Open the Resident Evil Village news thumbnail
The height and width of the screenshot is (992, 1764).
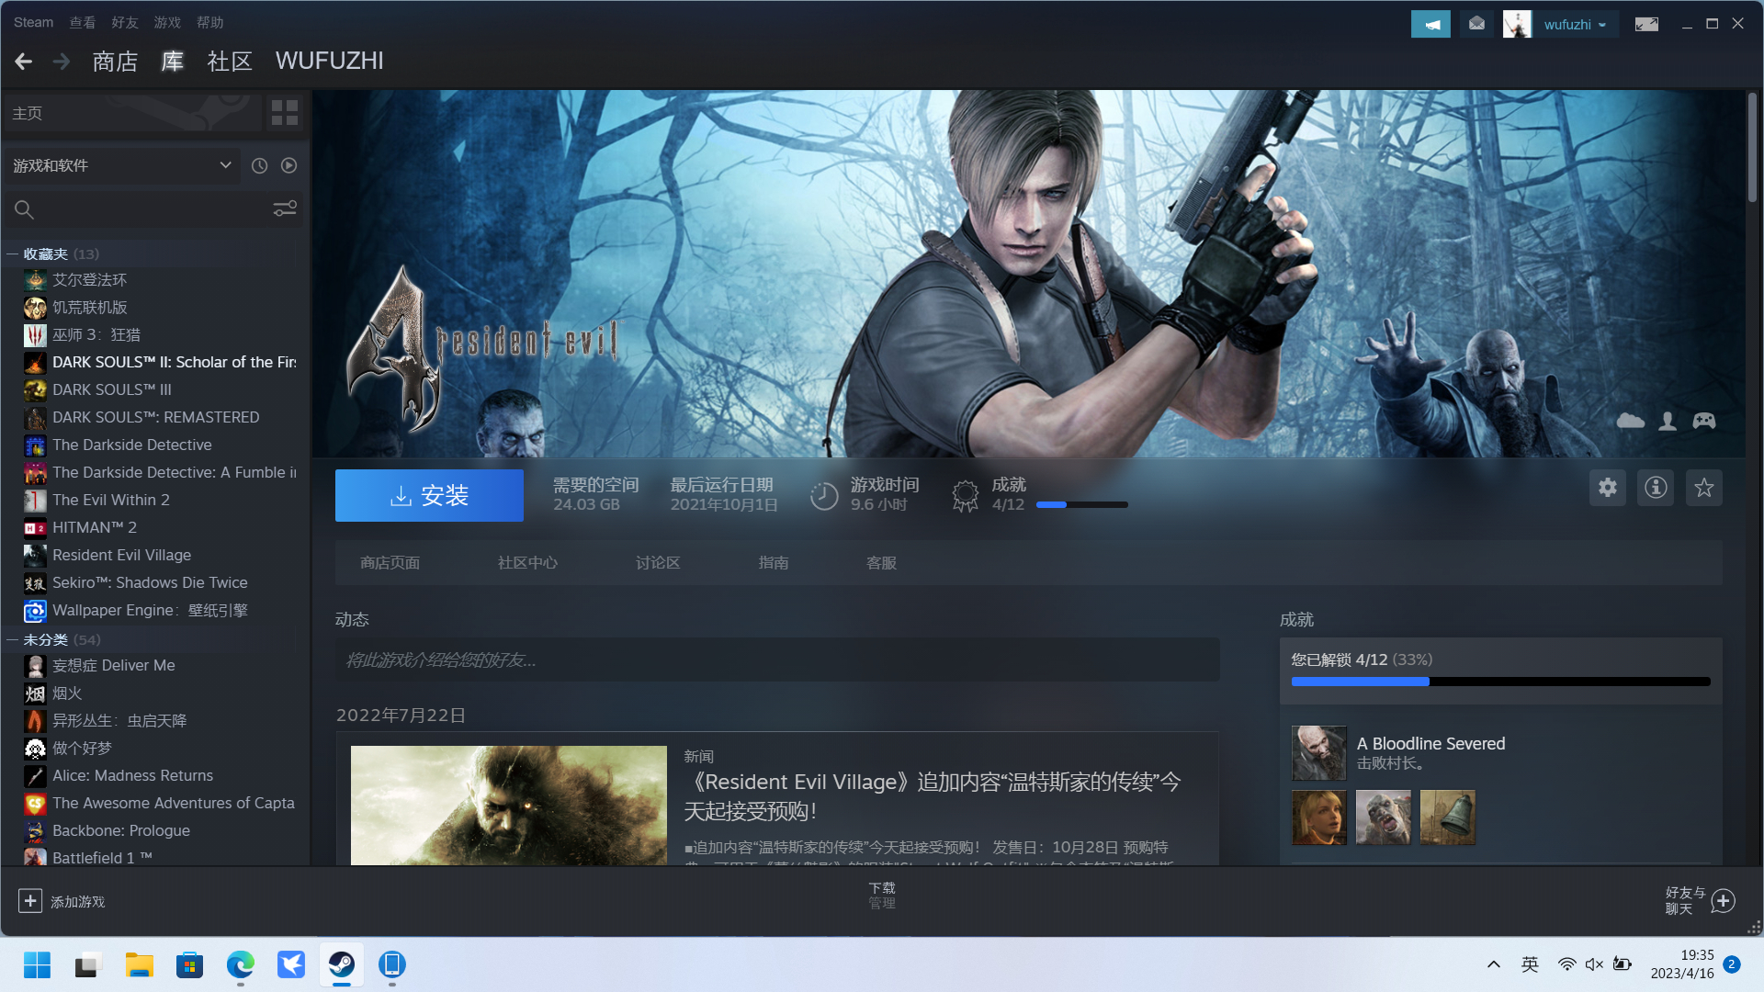(509, 806)
